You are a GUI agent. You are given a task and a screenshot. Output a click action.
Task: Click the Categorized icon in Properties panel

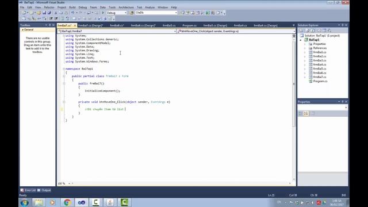(301, 113)
